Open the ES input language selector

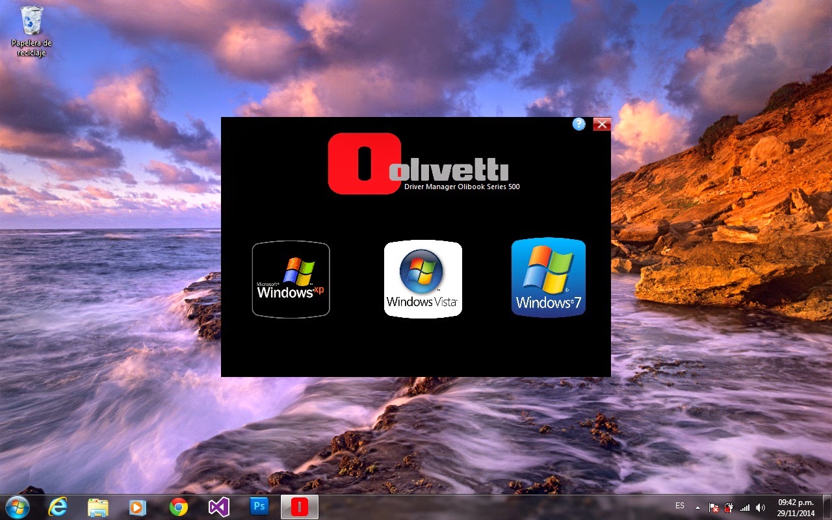[x=680, y=506]
